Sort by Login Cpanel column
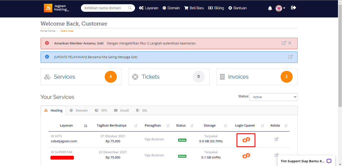Image resolution: width=342 pixels, height=166 pixels. [x=263, y=126]
